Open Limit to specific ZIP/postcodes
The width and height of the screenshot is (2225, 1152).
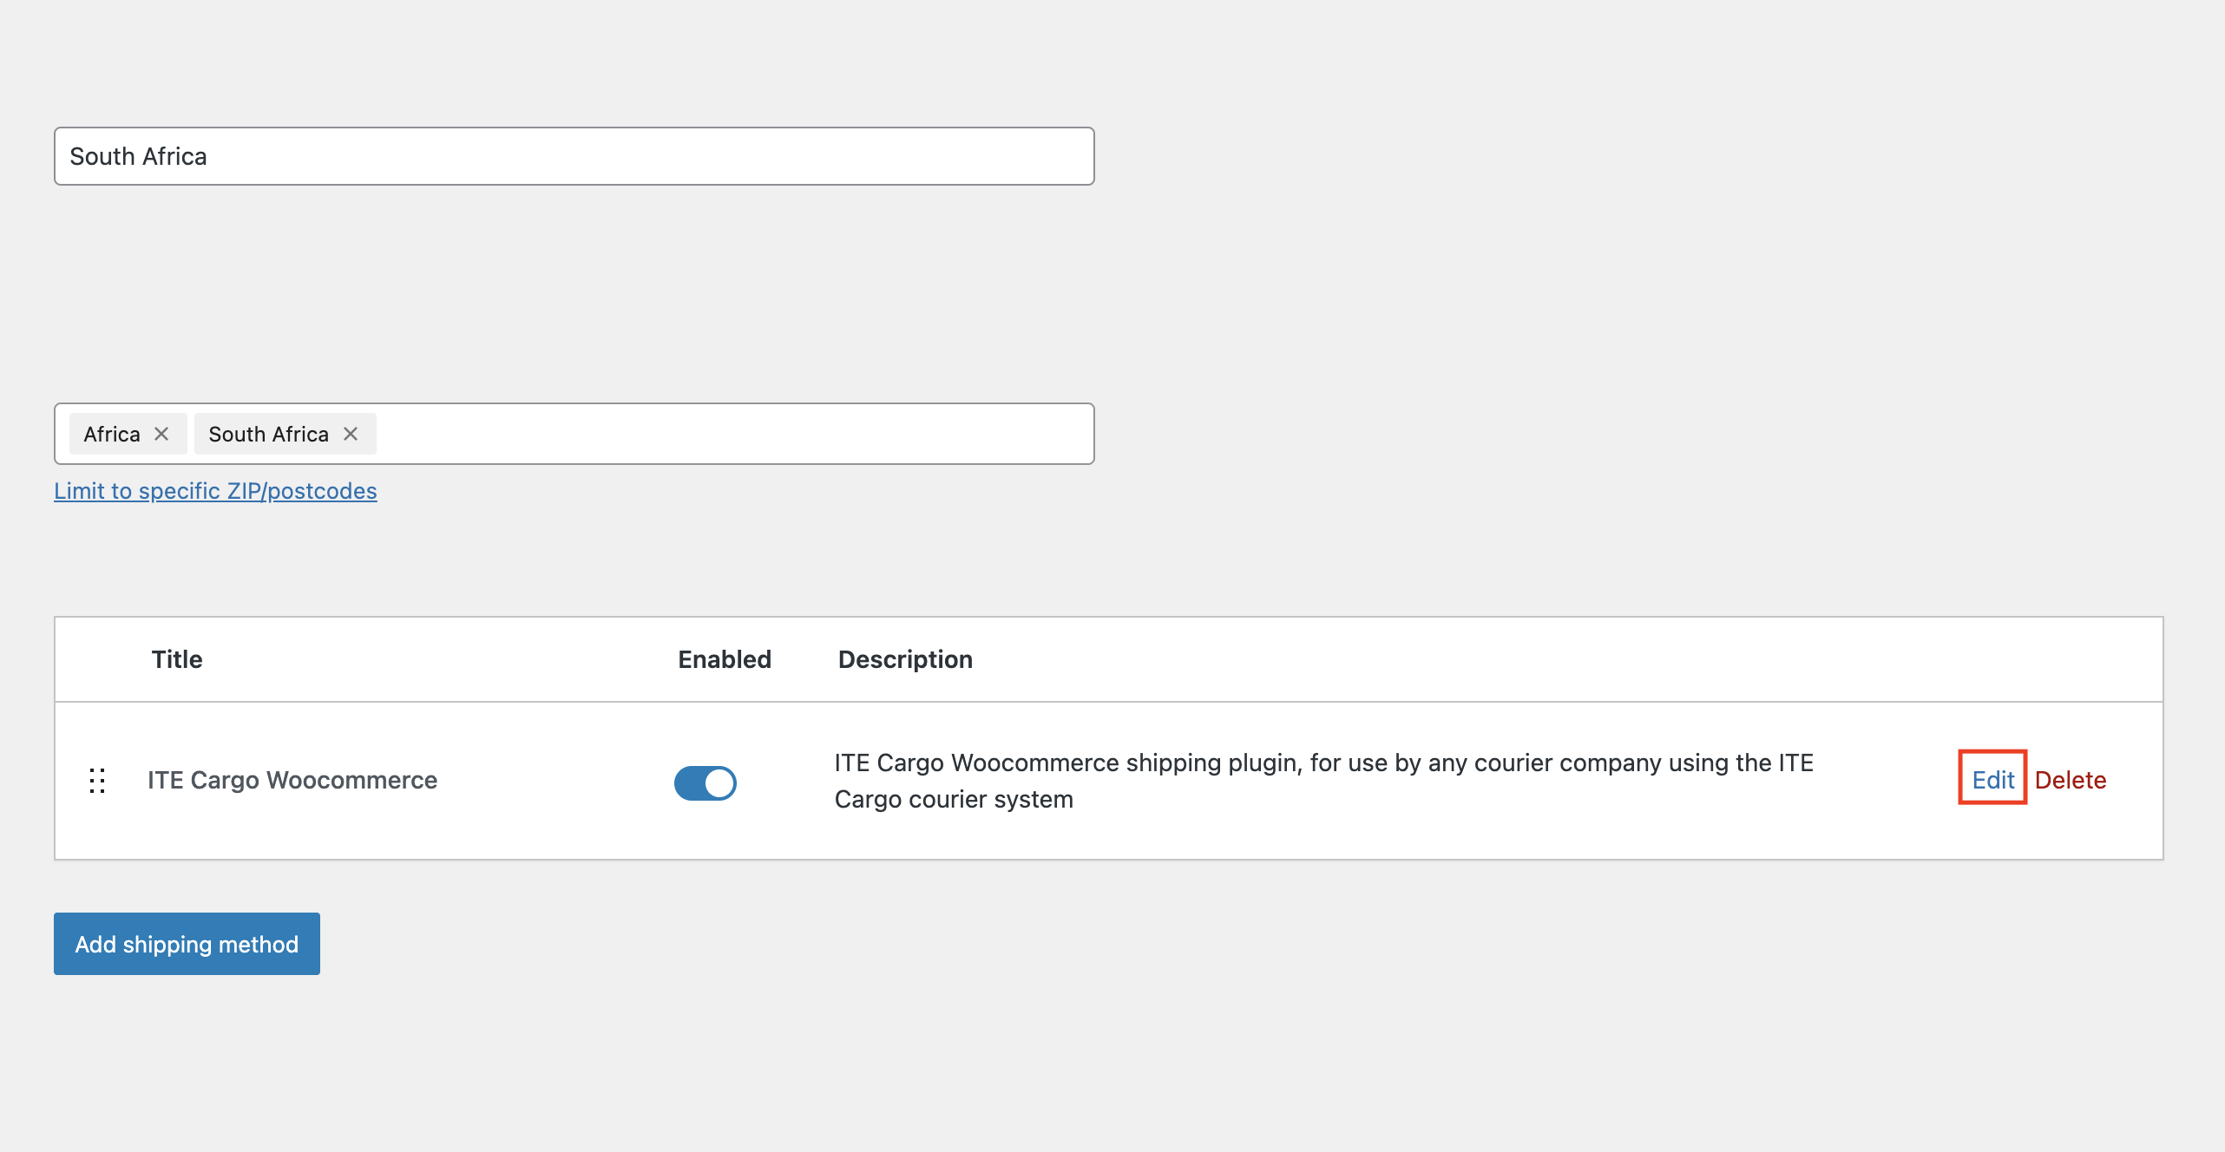click(215, 491)
